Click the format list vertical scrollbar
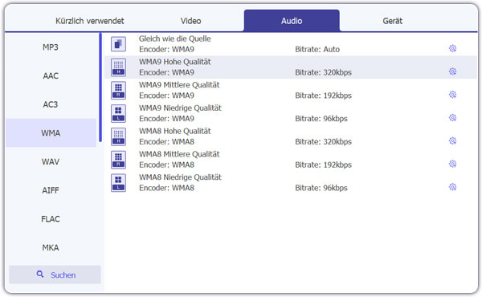This screenshot has height=297, width=482. [x=100, y=87]
